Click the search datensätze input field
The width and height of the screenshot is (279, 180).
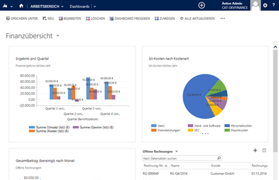point(179,158)
